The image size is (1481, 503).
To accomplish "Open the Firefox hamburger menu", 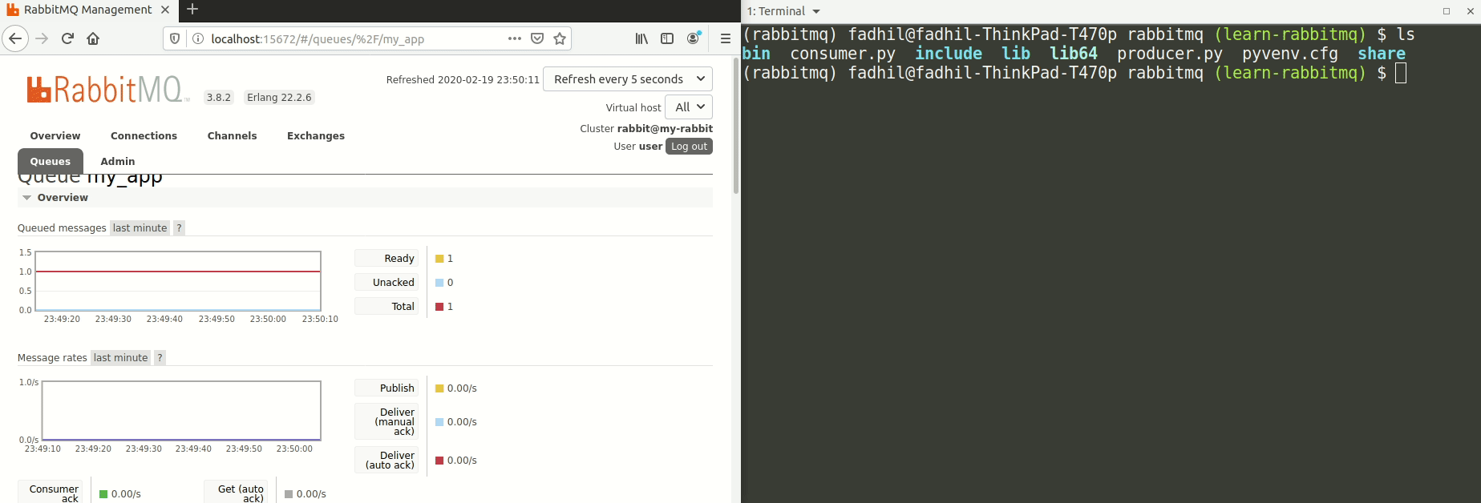I will [x=726, y=38].
